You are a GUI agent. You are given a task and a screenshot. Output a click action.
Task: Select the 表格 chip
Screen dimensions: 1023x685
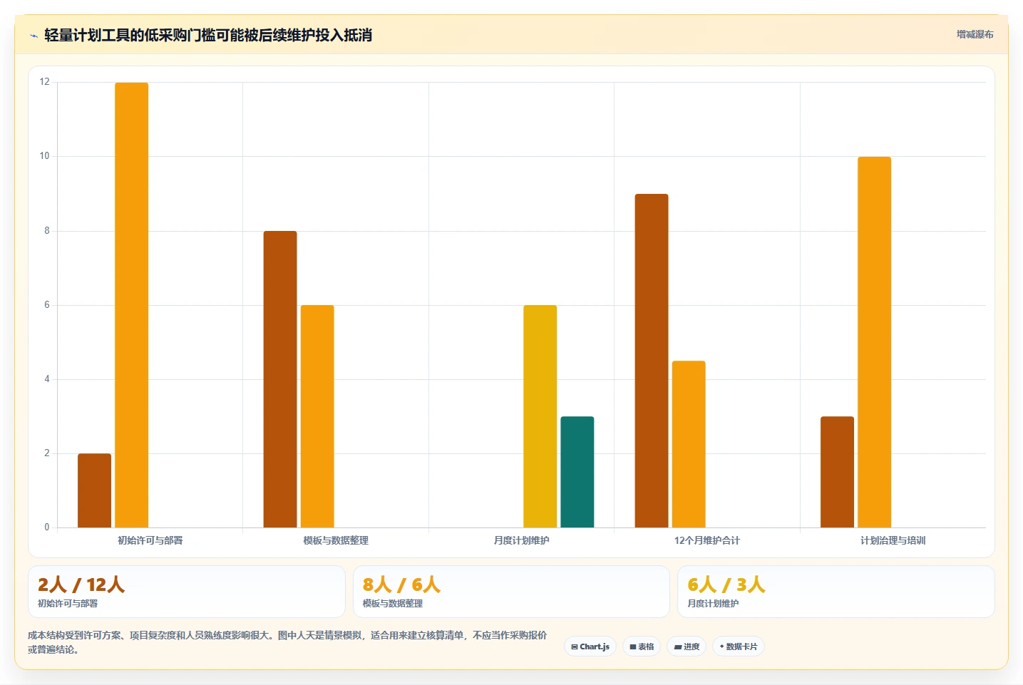pos(642,647)
